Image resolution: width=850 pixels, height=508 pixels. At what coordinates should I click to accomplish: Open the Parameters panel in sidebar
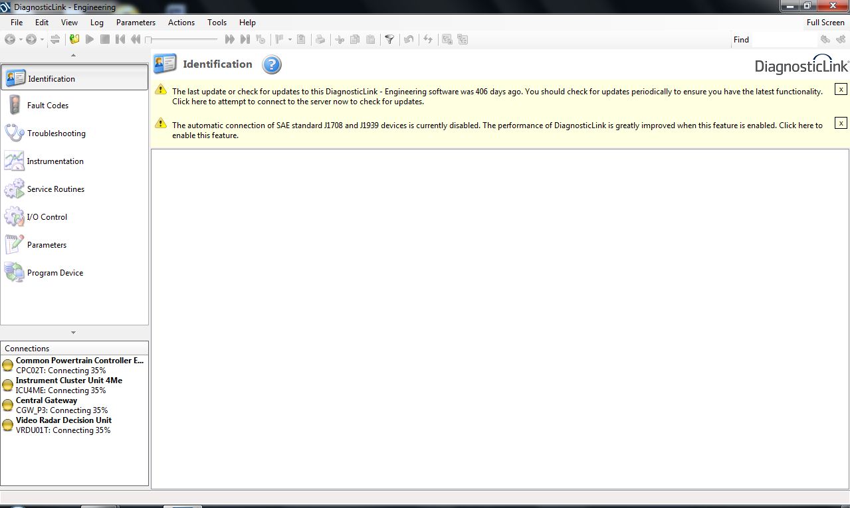74,245
